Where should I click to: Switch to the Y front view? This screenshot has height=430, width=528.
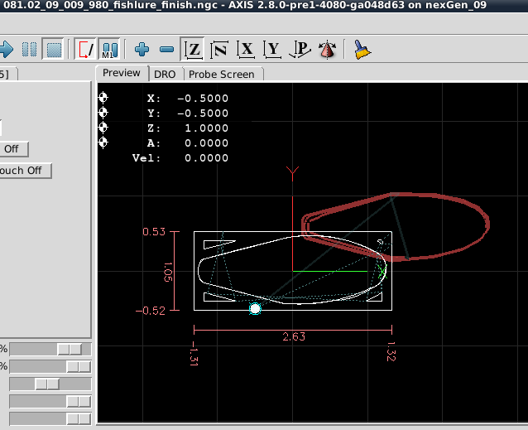click(272, 50)
